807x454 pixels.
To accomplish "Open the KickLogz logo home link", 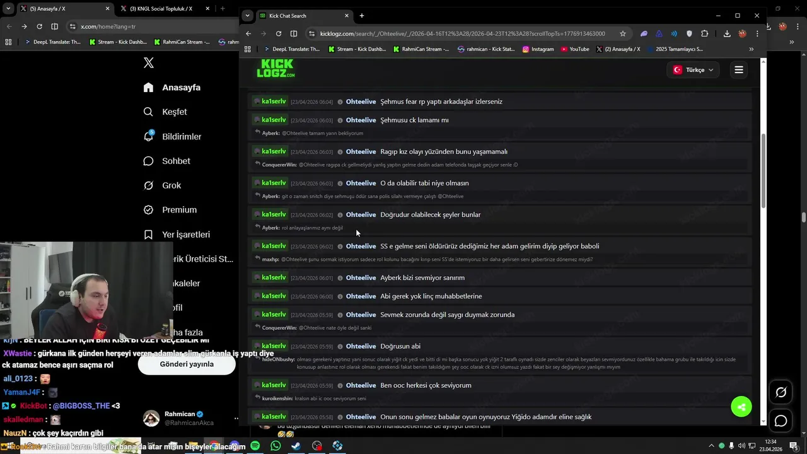I will pos(276,69).
